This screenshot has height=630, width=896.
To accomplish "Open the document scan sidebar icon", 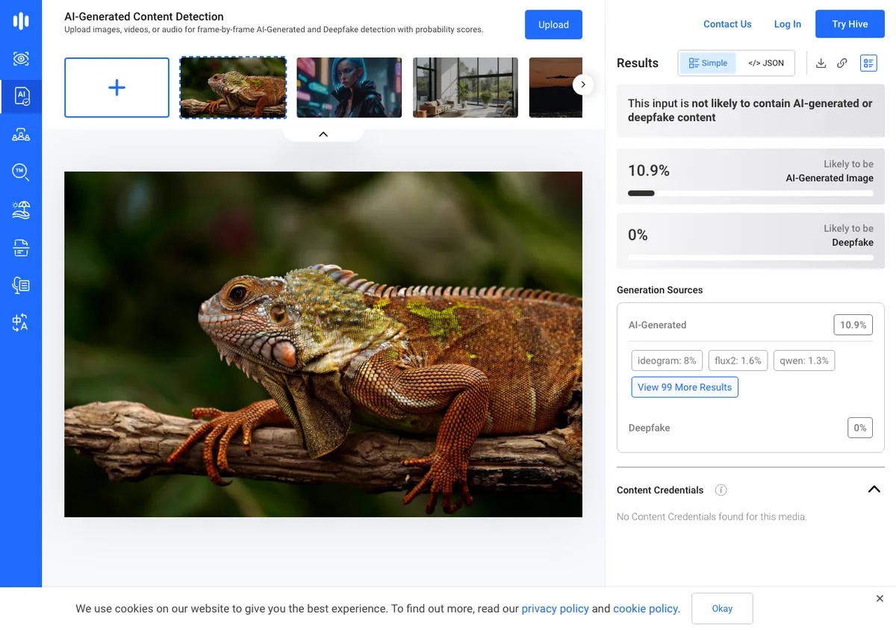I will 21,248.
